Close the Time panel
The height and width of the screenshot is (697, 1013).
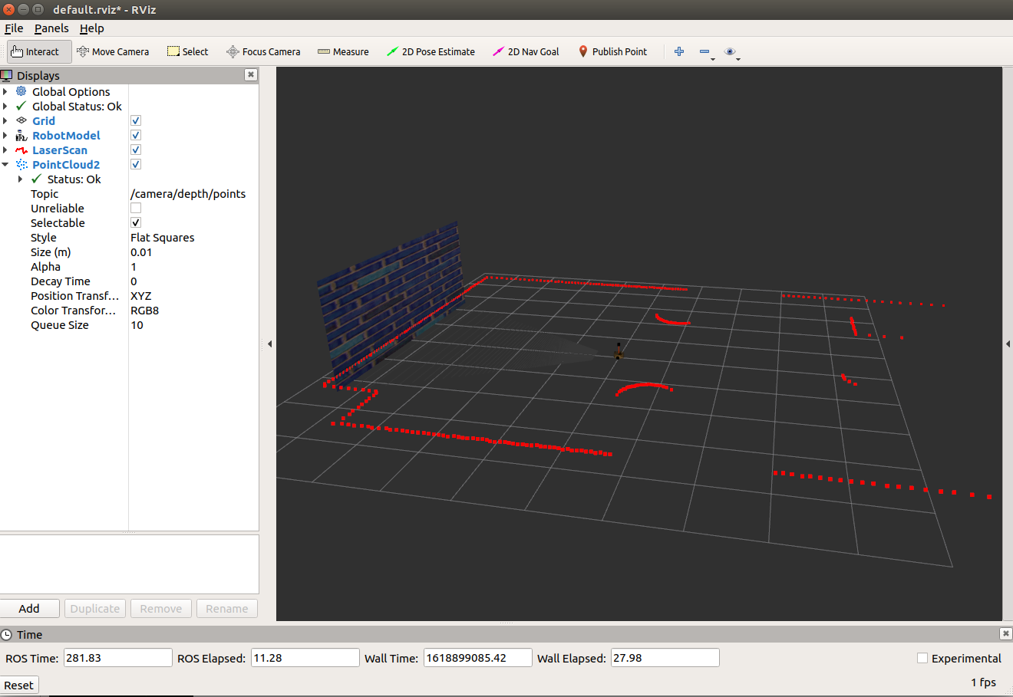click(1005, 633)
